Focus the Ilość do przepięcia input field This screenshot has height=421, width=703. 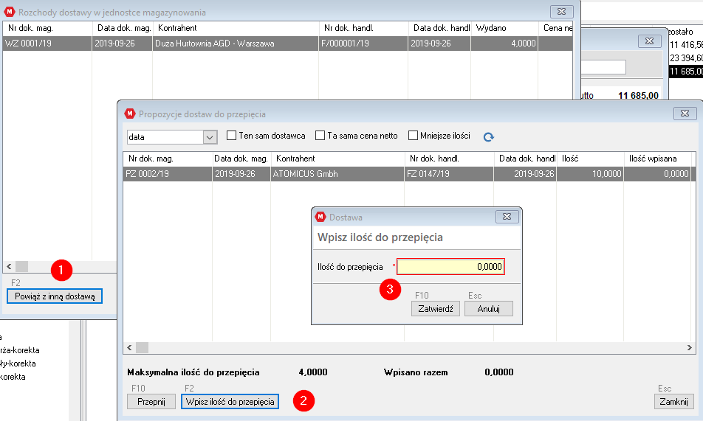[450, 266]
